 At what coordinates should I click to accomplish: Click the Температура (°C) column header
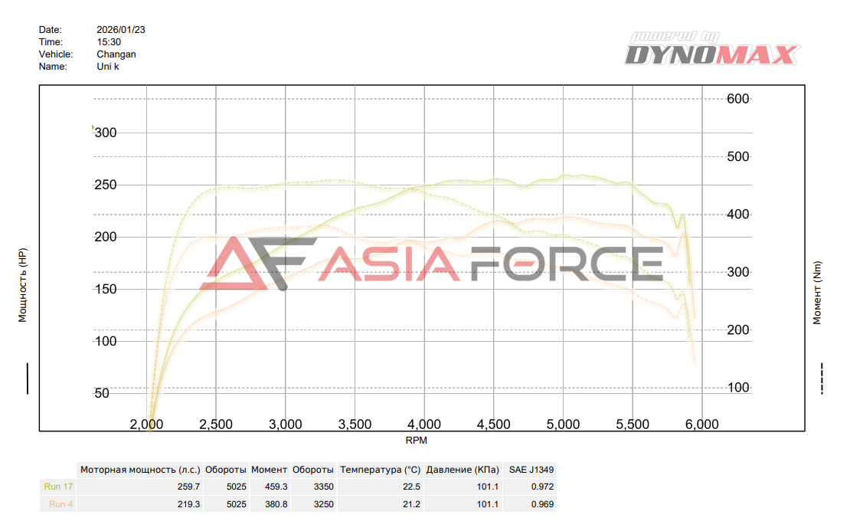click(380, 470)
